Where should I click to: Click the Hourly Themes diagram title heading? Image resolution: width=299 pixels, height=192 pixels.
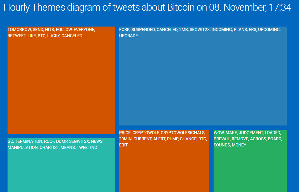coord(147,8)
